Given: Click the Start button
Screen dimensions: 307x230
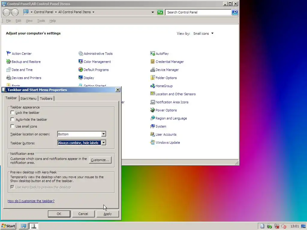Looking at the screenshot, I should [x=8, y=226].
